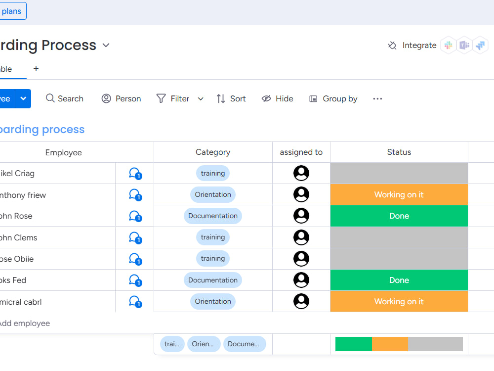494x371 pixels.
Task: Change Working on it status for micral cabrl
Action: click(x=399, y=301)
